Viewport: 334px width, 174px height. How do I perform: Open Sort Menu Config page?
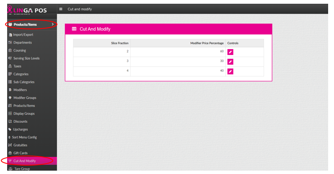(x=24, y=137)
